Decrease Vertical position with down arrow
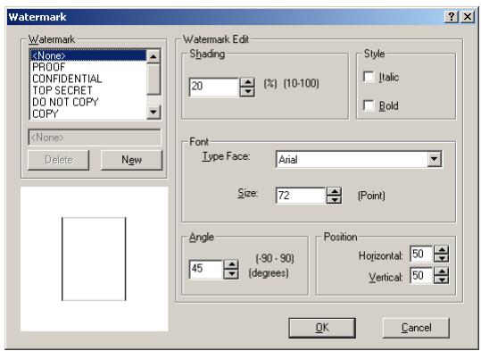Viewport: 481px width, 351px height. coord(442,280)
